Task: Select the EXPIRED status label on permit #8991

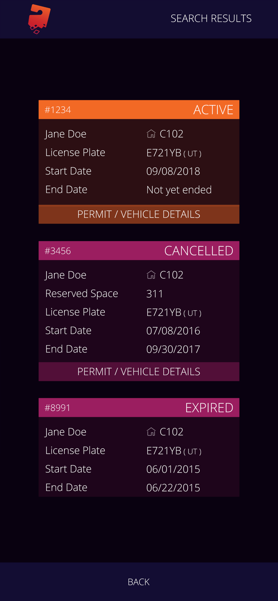Action: pos(209,407)
